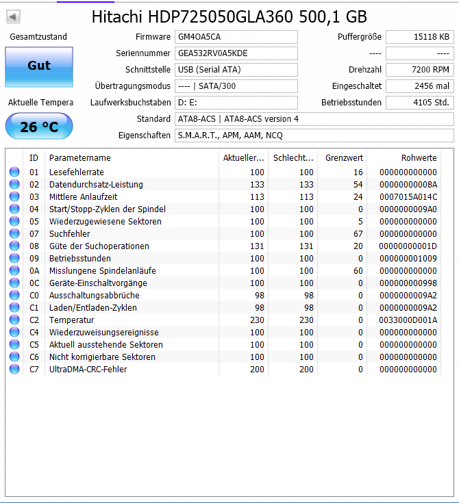The width and height of the screenshot is (459, 503).
Task: Click raw value 0007015A014C
Action: [x=408, y=197]
